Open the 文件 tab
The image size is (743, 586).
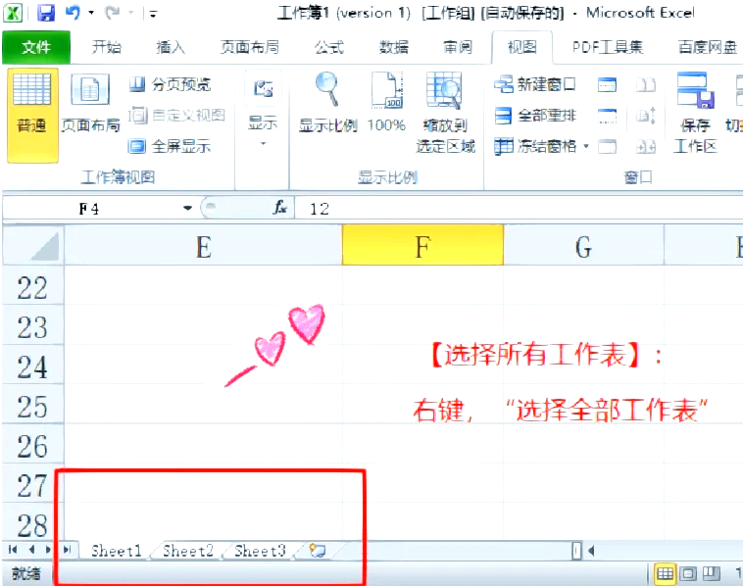pos(36,47)
